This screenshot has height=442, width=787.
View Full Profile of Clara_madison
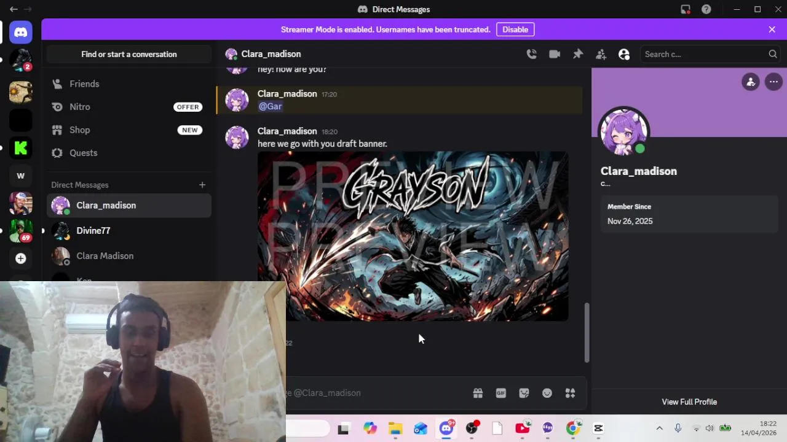(x=689, y=401)
